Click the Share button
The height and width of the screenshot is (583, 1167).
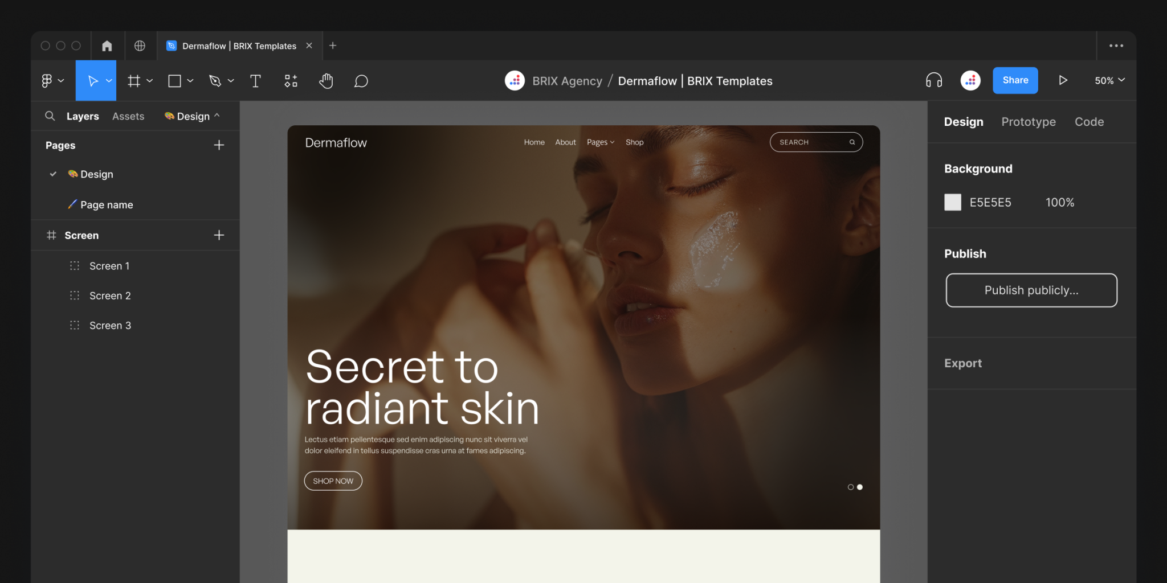point(1015,80)
